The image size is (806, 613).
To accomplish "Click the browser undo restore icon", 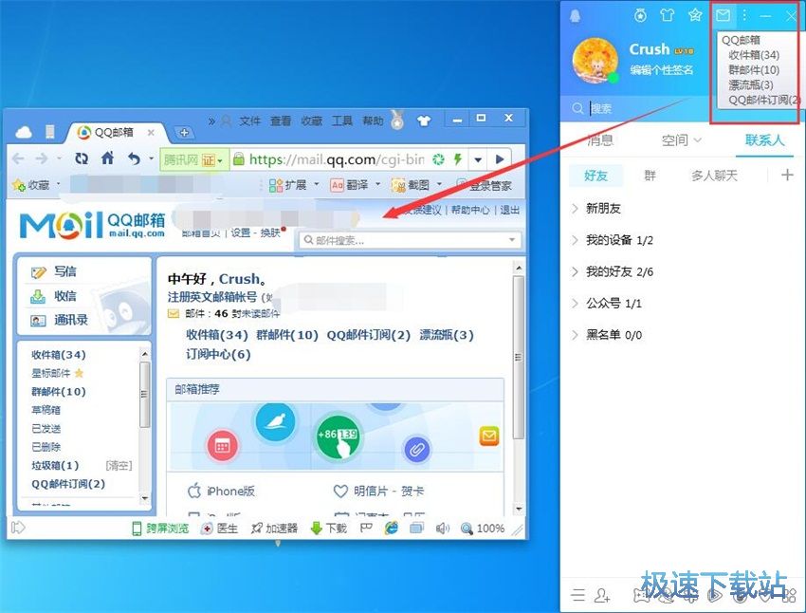I will [134, 158].
